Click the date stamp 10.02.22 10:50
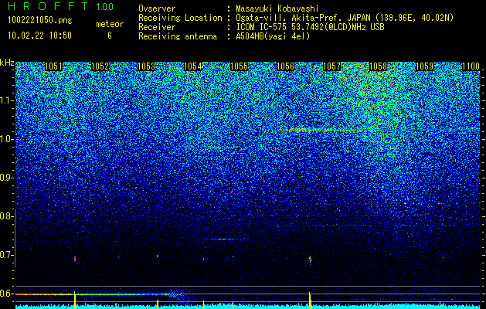This screenshot has height=309, width=486. tap(39, 36)
